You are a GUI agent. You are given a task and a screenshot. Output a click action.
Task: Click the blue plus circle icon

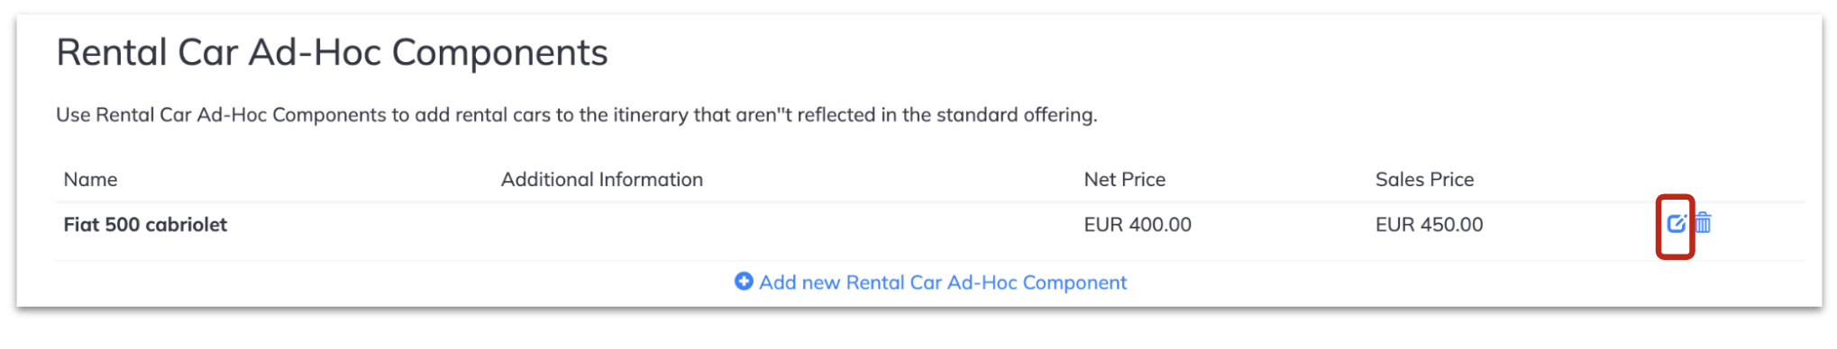[x=744, y=282]
